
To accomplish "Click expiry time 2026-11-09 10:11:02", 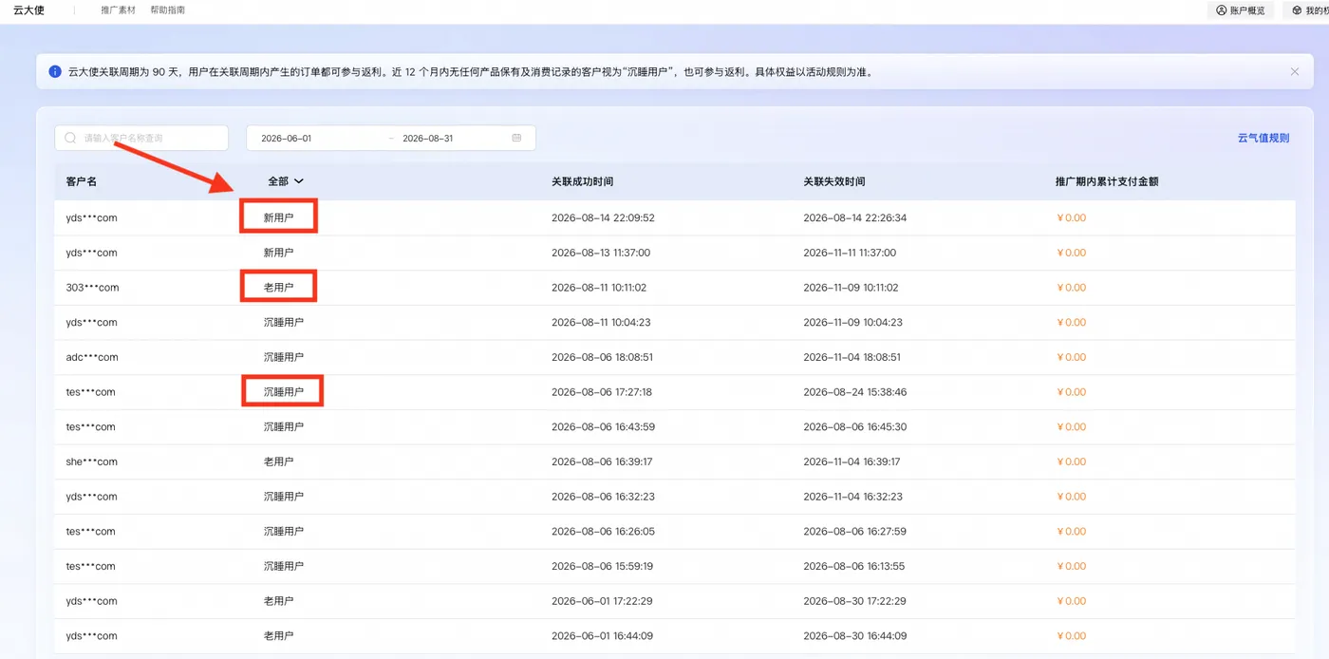I will 851,288.
